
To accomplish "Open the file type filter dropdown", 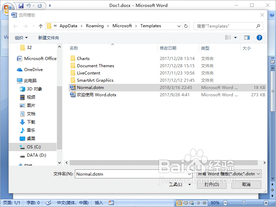I will 229,174.
